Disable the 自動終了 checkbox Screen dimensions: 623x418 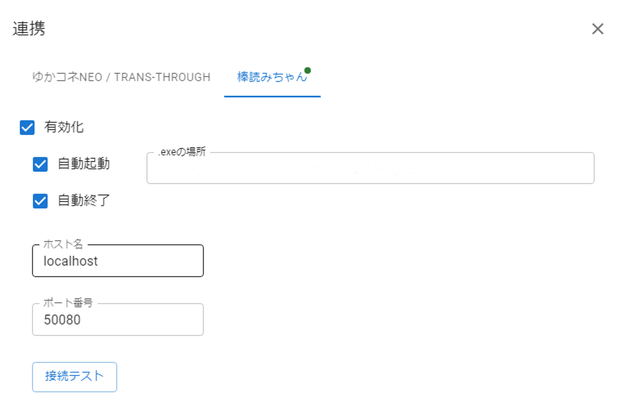(x=40, y=201)
